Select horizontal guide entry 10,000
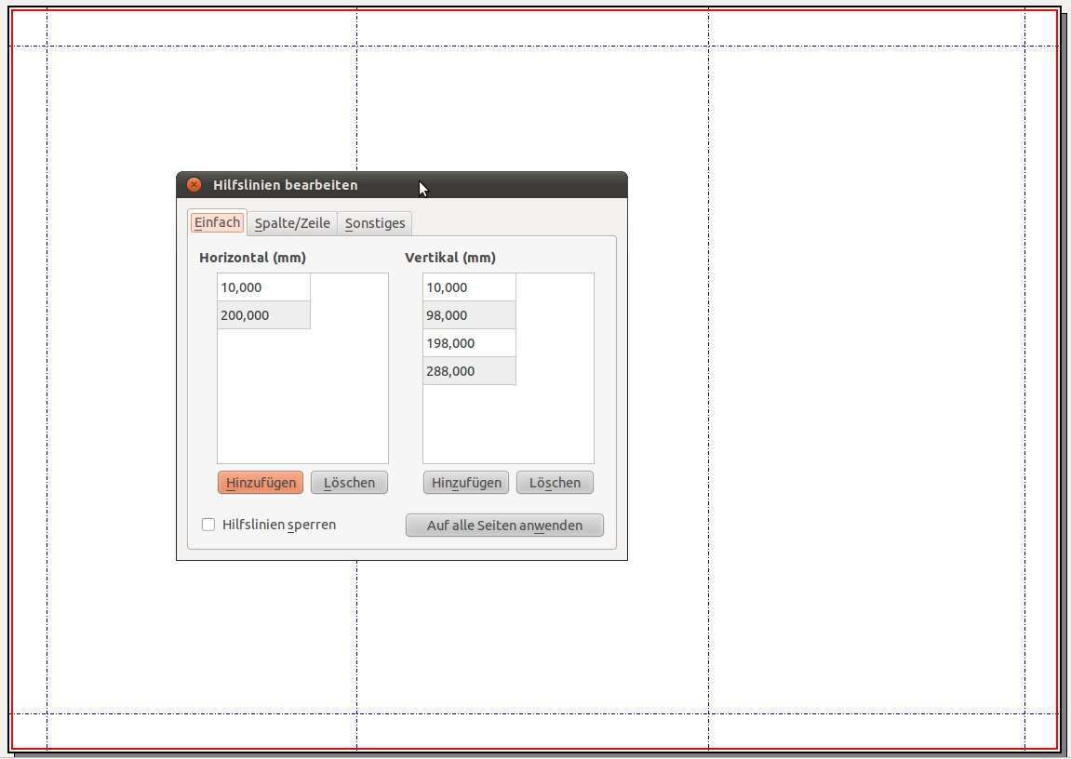The image size is (1071, 759). (x=263, y=287)
